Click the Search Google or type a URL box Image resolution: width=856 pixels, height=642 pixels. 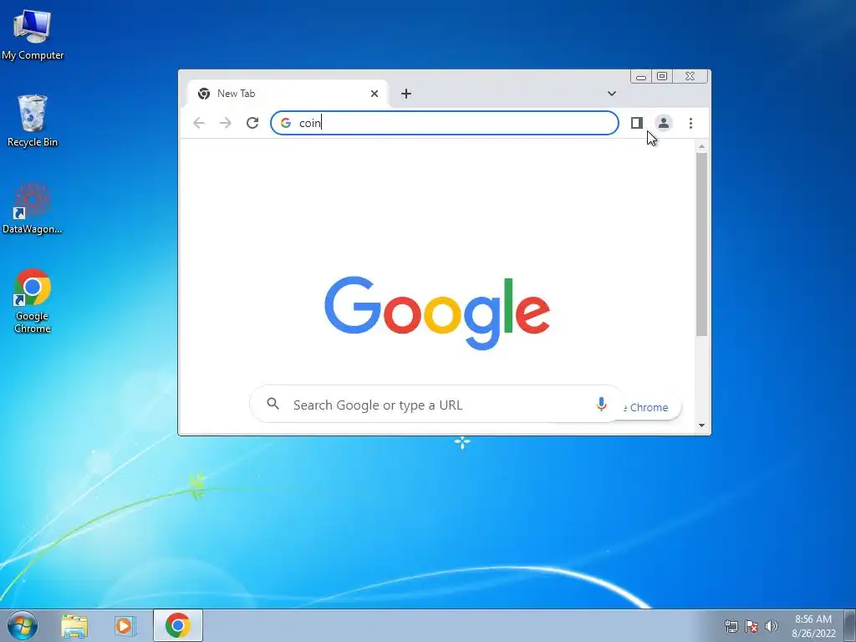click(x=436, y=405)
